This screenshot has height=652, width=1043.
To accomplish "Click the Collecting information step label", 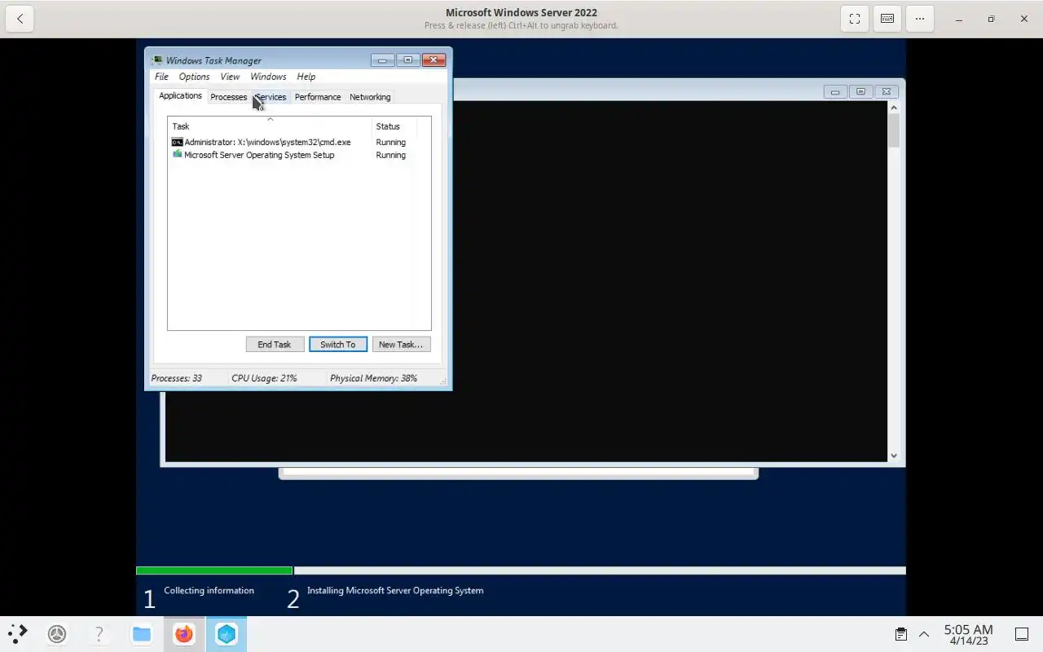I will tap(209, 590).
